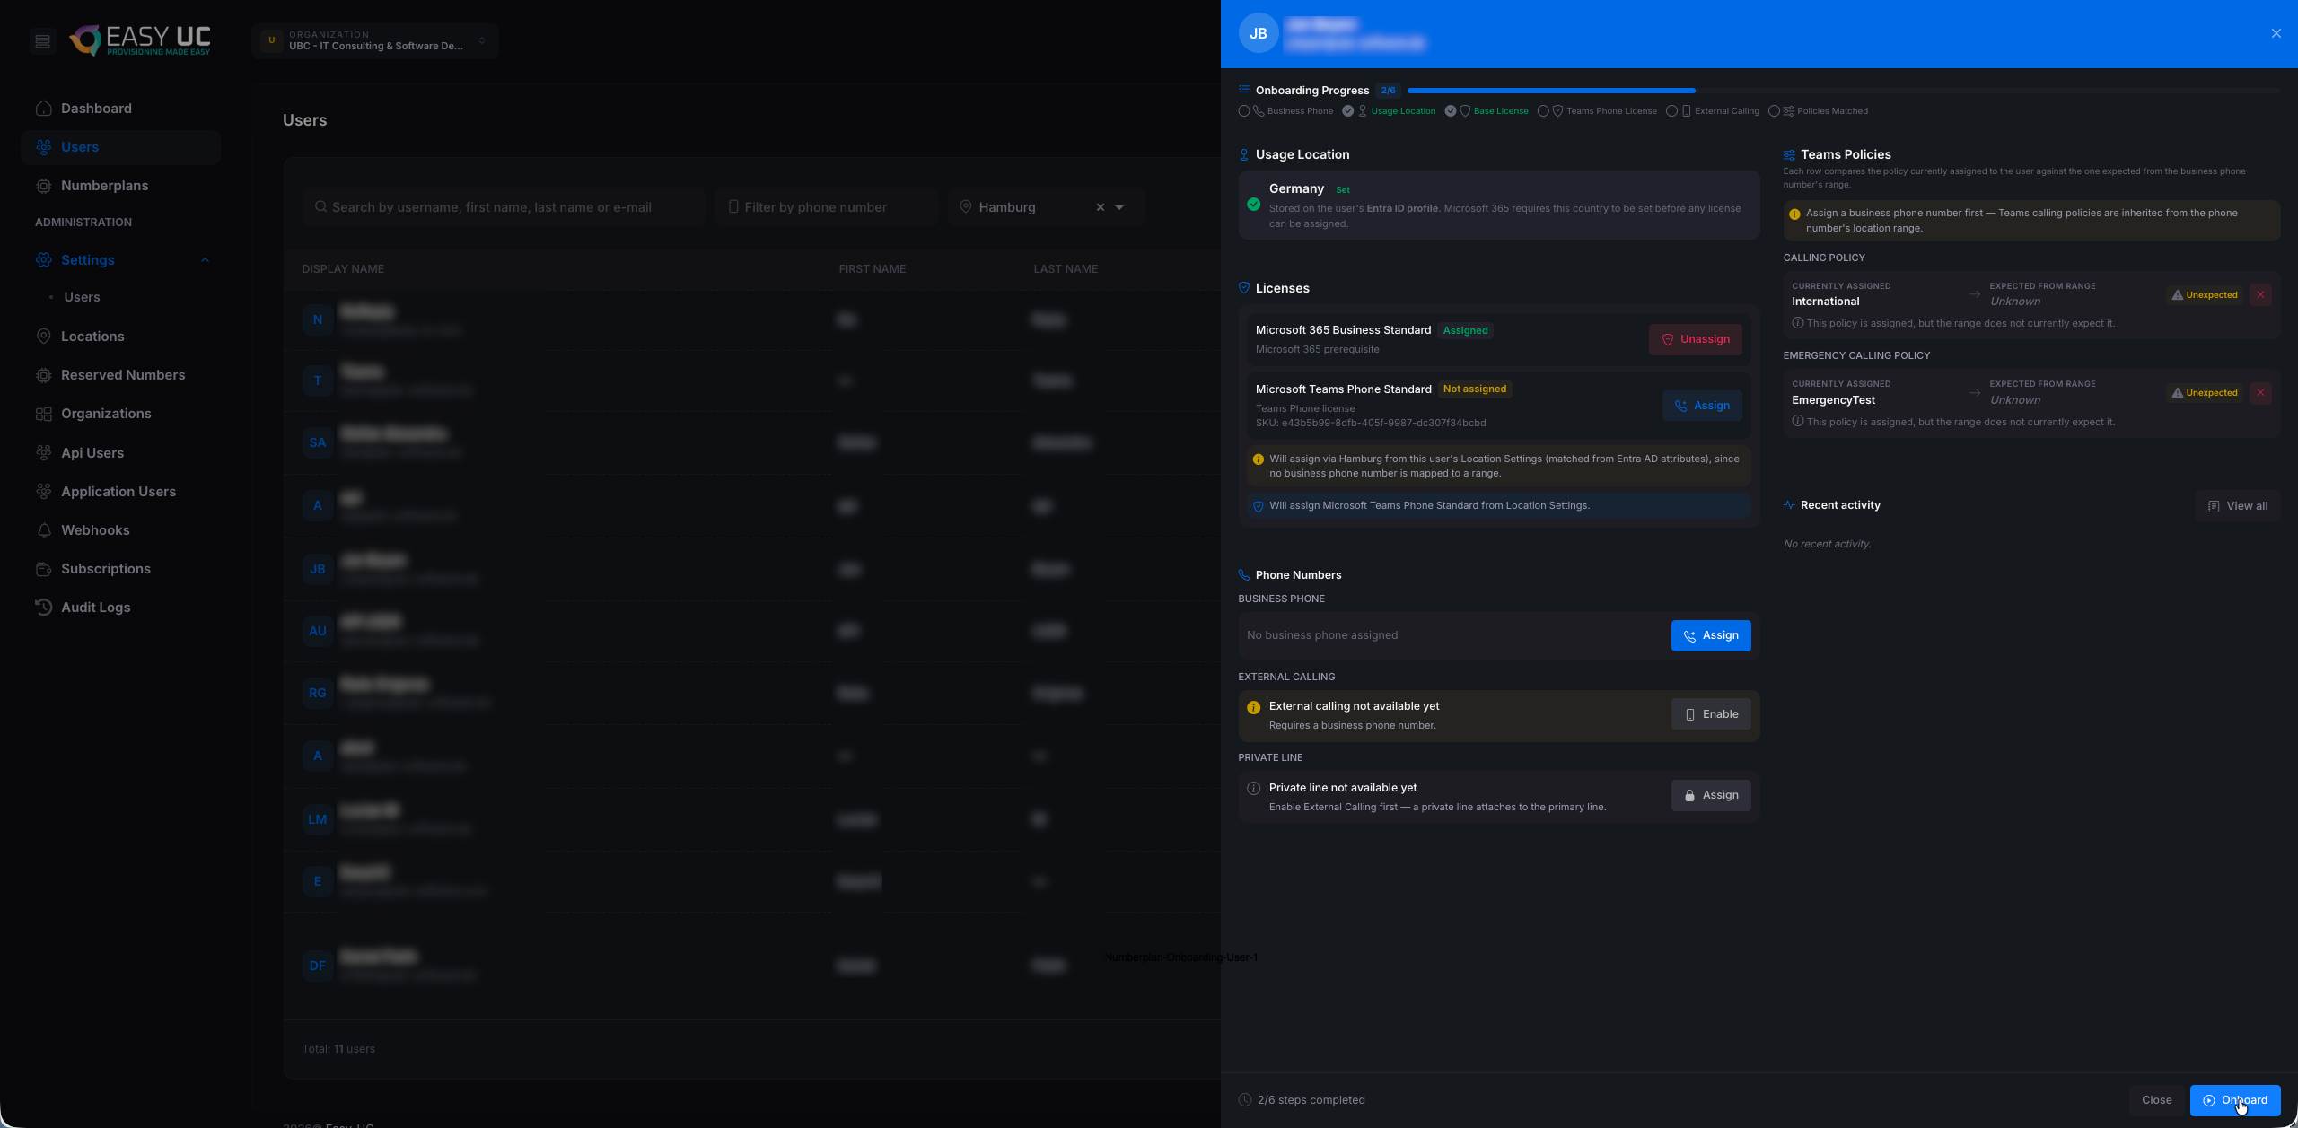Open Numberplans from the sidebar

point(104,186)
